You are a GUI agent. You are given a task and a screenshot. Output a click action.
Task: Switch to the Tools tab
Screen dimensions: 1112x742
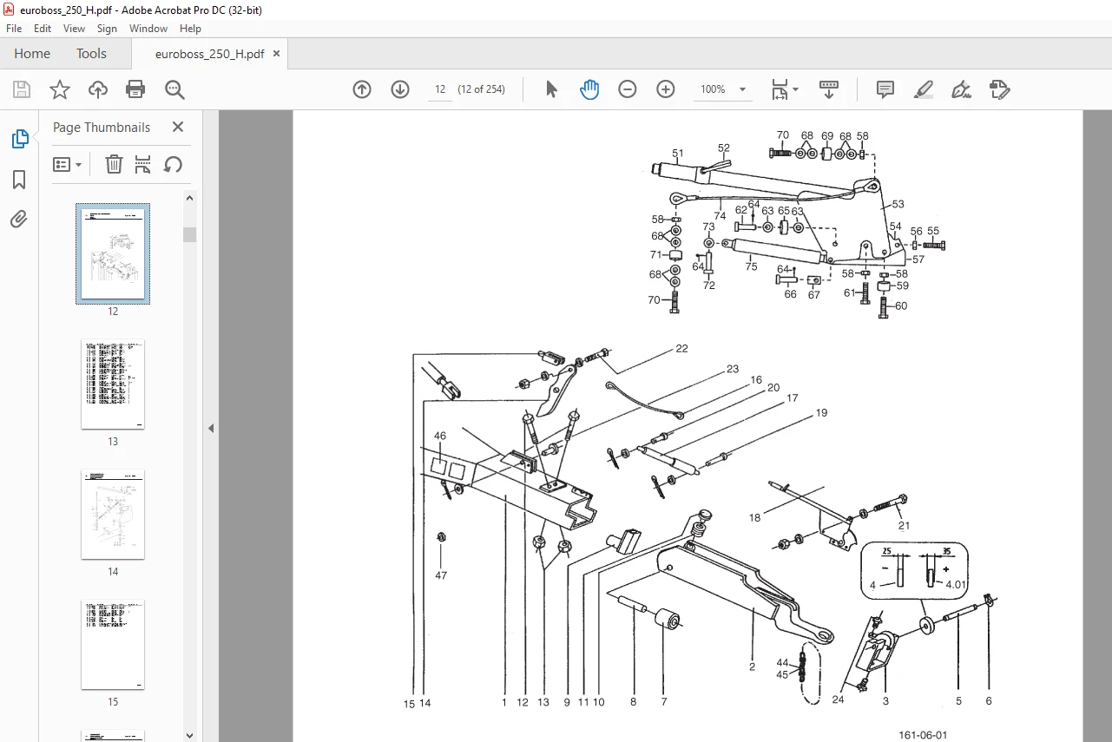(x=91, y=53)
